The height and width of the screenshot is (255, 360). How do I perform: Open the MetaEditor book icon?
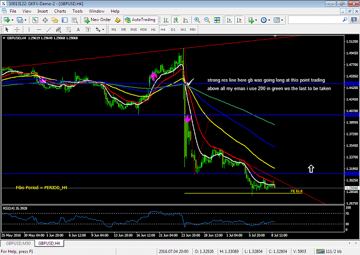(118, 20)
